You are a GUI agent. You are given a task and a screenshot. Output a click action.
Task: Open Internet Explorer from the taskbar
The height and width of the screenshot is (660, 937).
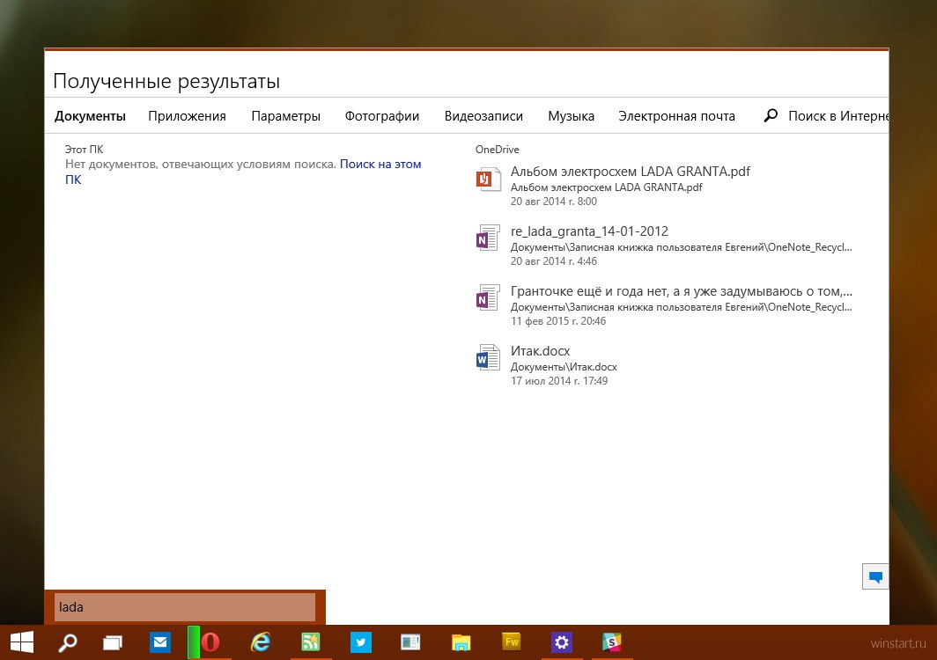click(260, 642)
